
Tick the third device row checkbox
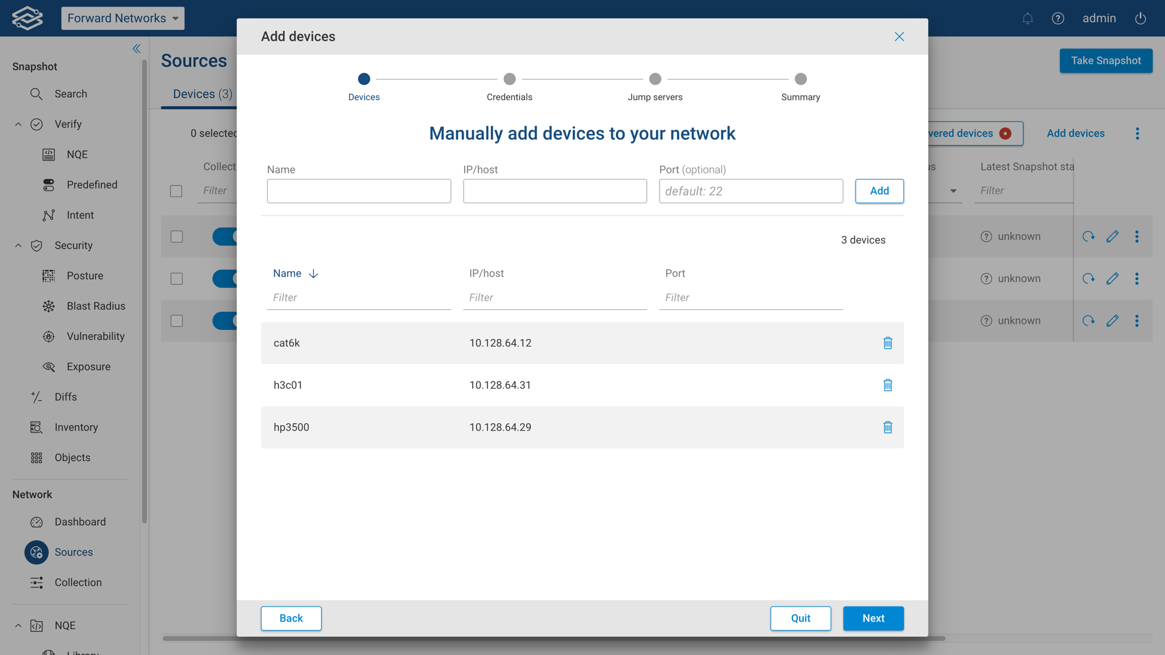tap(177, 321)
